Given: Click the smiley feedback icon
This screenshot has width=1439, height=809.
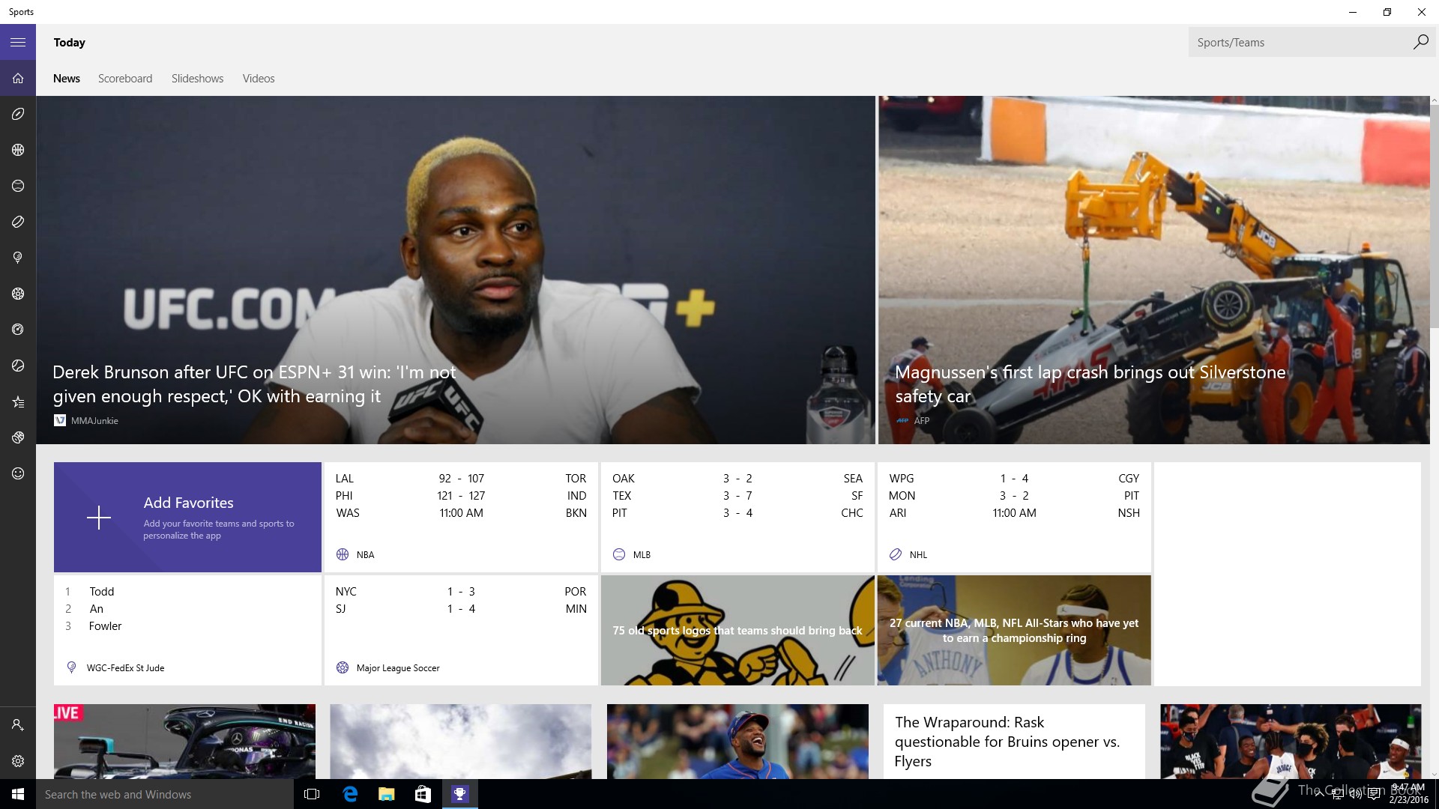Looking at the screenshot, I should click(18, 473).
